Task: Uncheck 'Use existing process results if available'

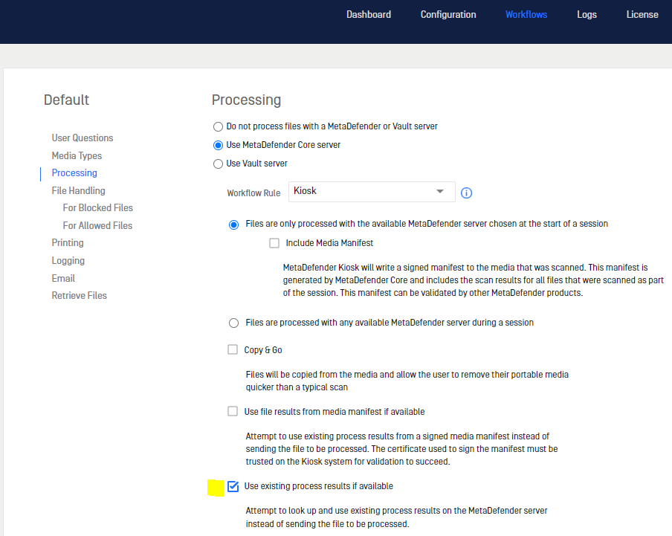Action: tap(233, 486)
